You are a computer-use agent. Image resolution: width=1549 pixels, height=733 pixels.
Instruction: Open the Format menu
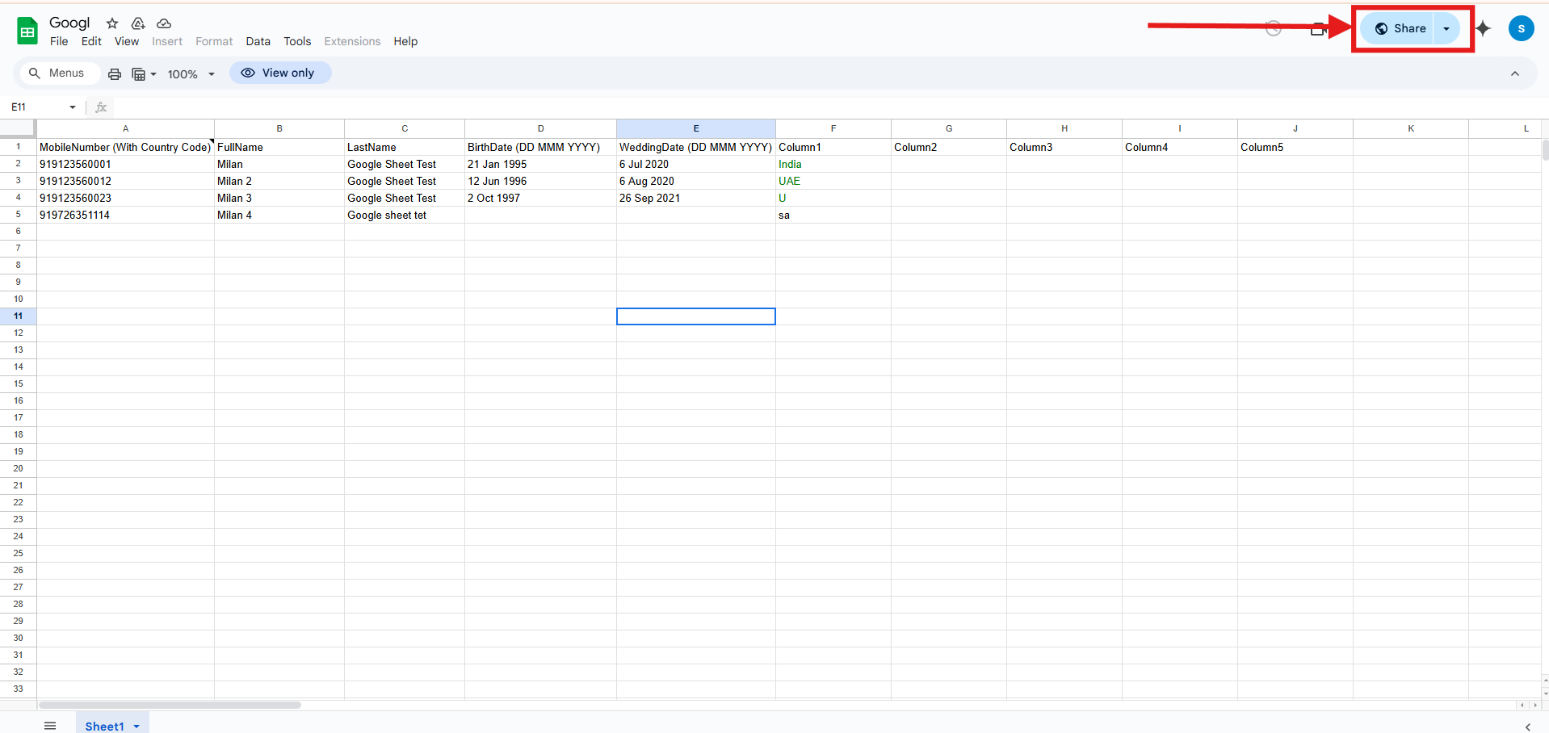tap(214, 41)
